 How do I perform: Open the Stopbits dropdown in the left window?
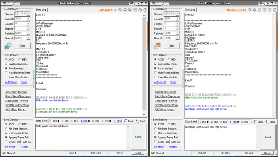click(28, 28)
